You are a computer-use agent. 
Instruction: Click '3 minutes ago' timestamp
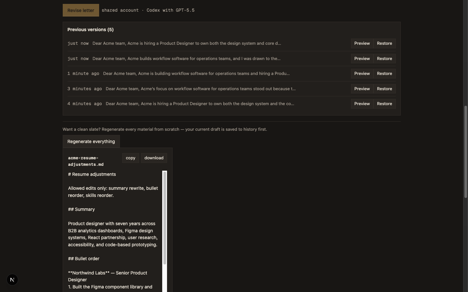(84, 89)
